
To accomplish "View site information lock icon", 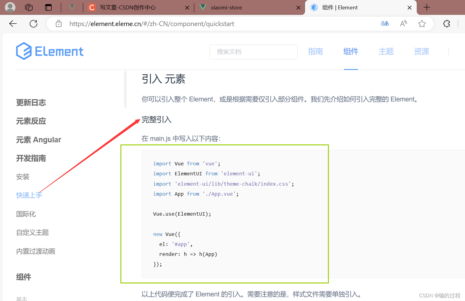I will point(59,24).
